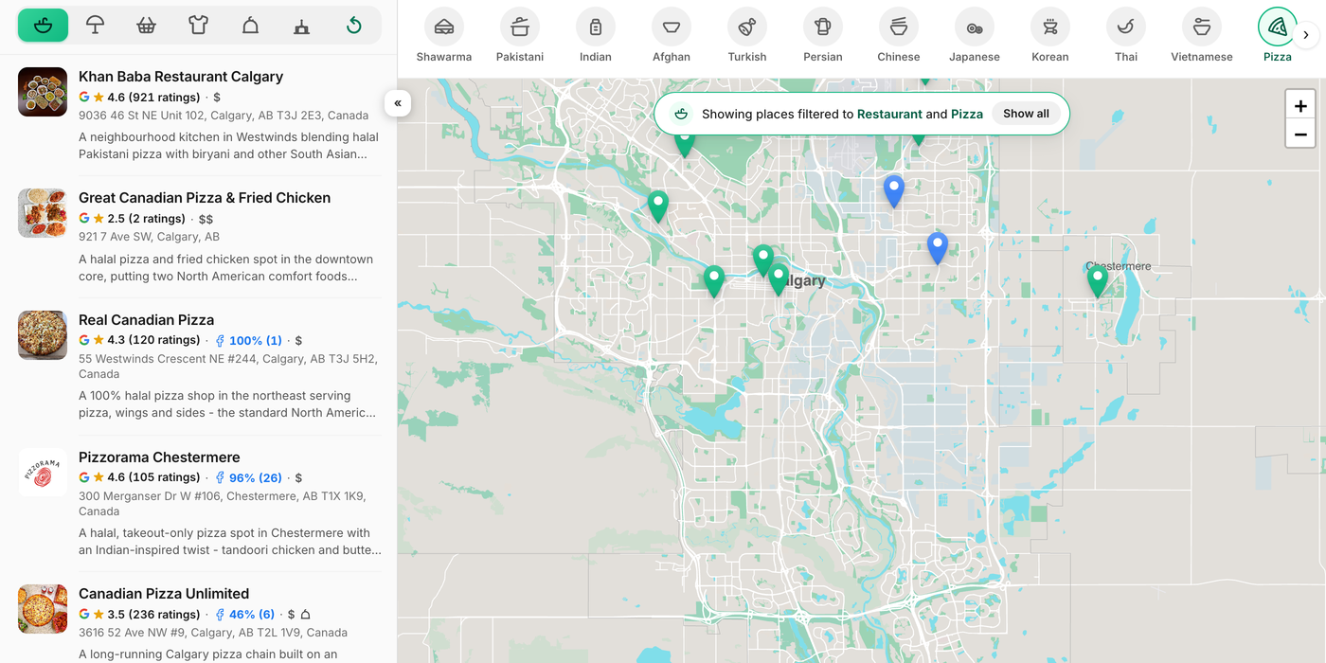Click Great Canadian Pizza thumbnail image

[43, 213]
